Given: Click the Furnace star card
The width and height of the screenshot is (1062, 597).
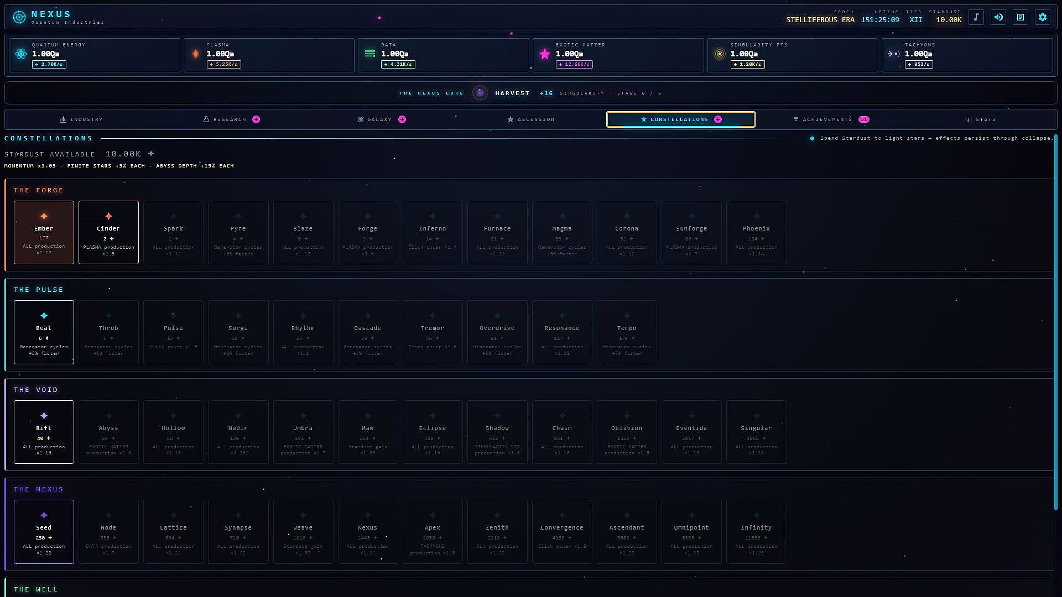Looking at the screenshot, I should [x=497, y=232].
